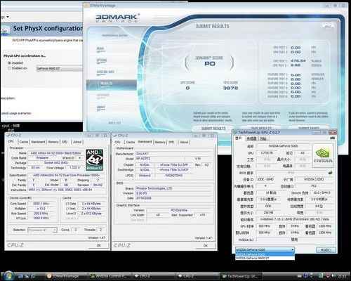Click the GPU name field showing NVIDIA GeForce 8200
Image resolution: width=351 pixels, height=281 pixels.
283,146
